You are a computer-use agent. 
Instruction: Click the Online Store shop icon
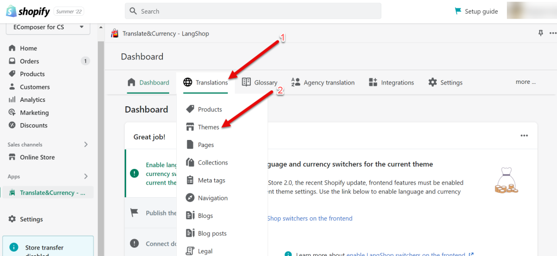click(12, 157)
